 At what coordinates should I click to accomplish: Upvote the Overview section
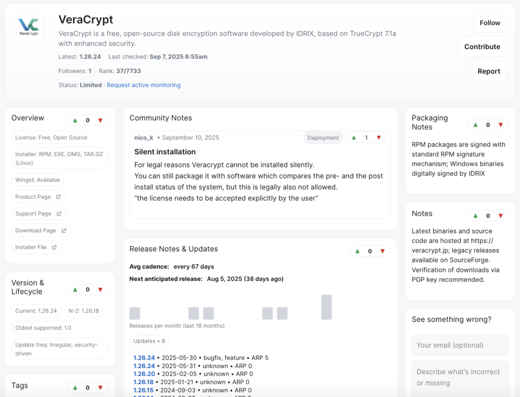75,120
